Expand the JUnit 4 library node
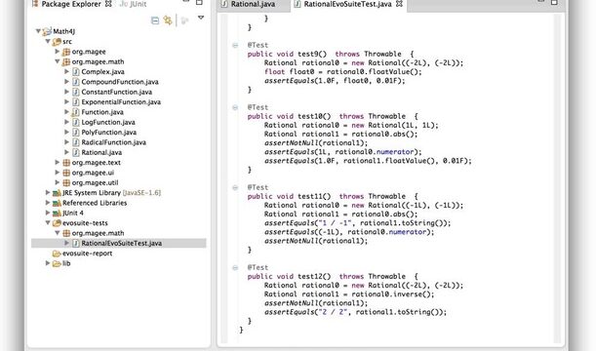 coord(48,213)
